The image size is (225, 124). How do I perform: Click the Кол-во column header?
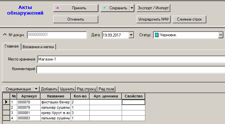point(80,96)
